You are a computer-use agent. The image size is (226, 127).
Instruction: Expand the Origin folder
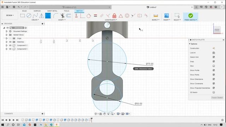point(6,38)
